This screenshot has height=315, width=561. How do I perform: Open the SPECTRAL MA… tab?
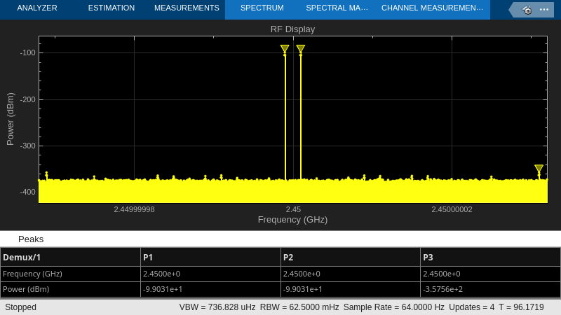pyautogui.click(x=337, y=8)
